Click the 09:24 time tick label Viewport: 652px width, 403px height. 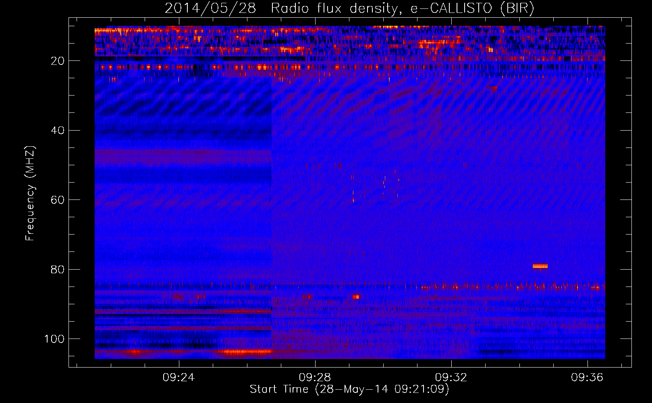(179, 378)
